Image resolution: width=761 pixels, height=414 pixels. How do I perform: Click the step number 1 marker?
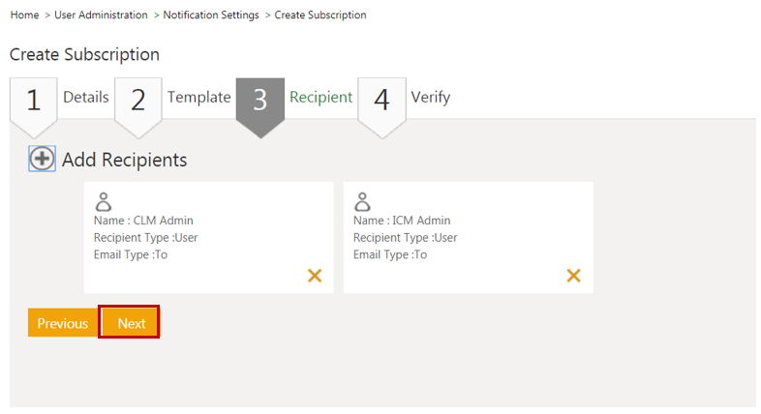pyautogui.click(x=34, y=100)
